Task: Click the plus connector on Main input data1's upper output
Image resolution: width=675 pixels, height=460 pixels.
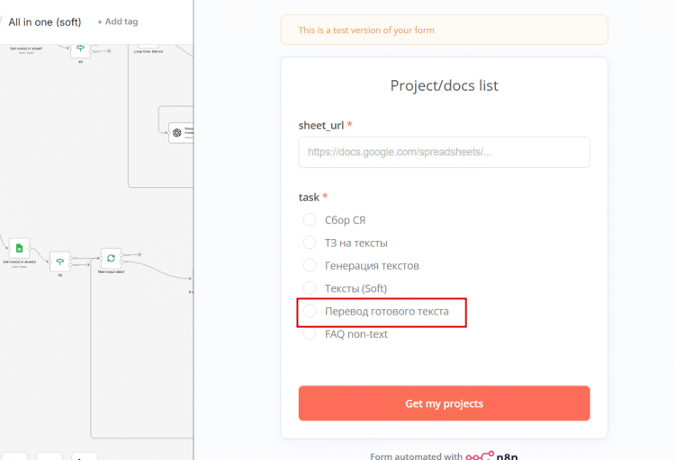Action: point(139,254)
